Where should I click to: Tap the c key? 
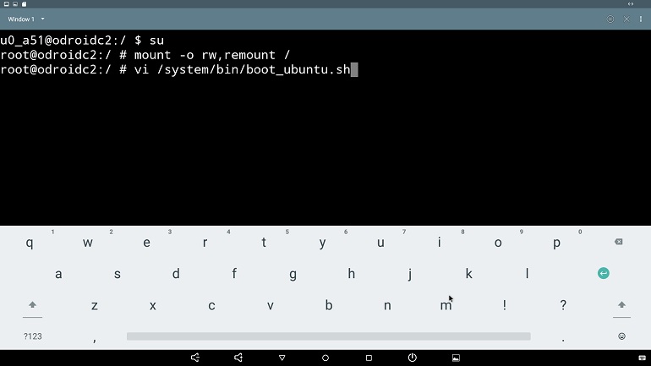(211, 305)
